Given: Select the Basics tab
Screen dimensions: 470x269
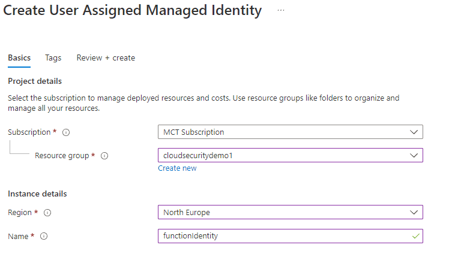Looking at the screenshot, I should click(19, 58).
